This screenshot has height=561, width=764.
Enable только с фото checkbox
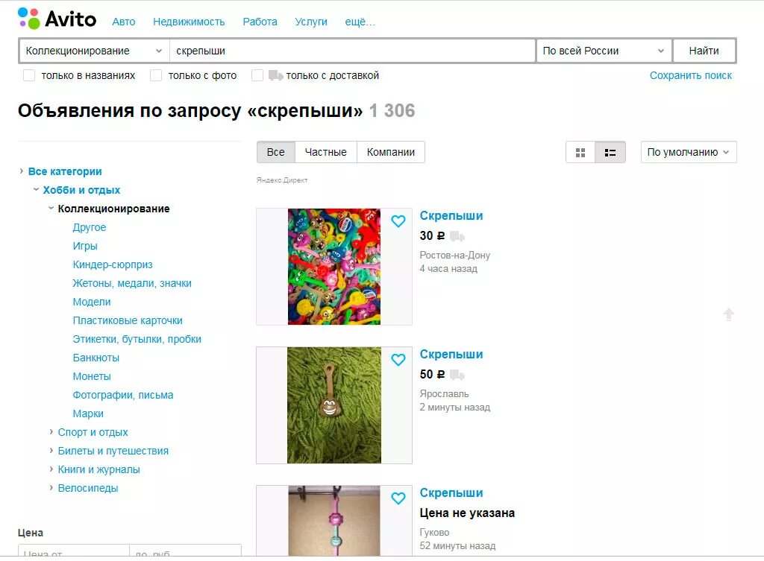coord(156,75)
